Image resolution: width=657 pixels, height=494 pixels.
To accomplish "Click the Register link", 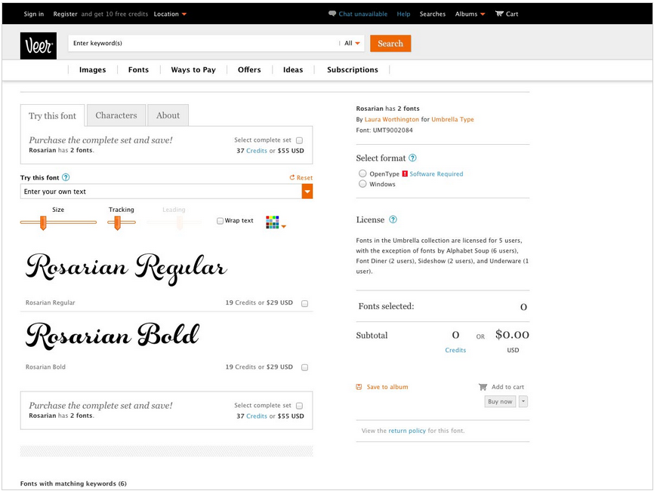I will [x=66, y=14].
